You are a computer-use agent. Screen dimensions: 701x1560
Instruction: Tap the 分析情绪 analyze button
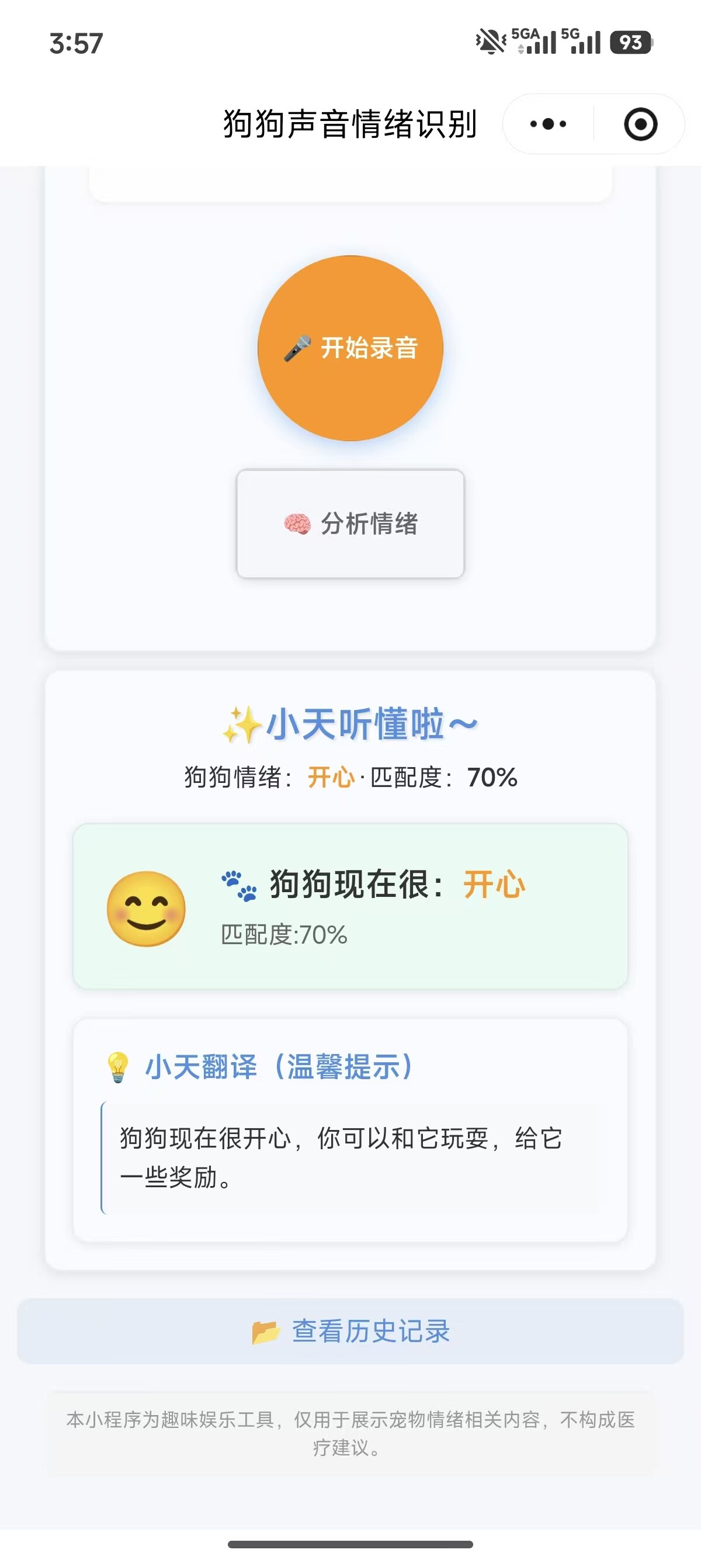350,524
